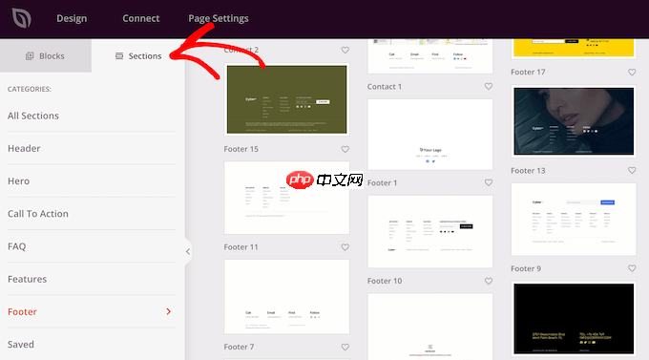
Task: Open the Design menu
Action: tap(72, 18)
